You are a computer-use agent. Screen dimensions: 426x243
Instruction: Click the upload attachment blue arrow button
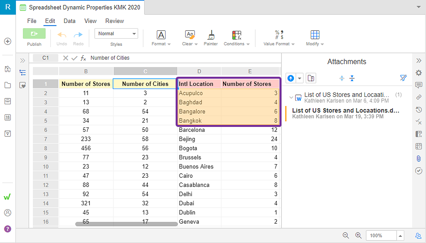291,78
